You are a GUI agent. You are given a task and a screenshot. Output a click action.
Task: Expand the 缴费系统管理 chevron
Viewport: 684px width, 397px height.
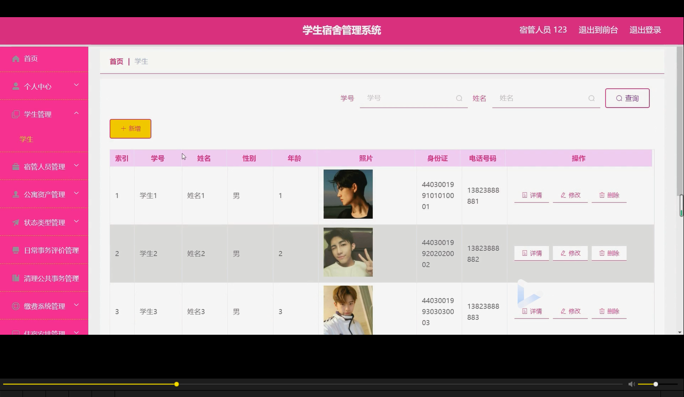point(76,305)
